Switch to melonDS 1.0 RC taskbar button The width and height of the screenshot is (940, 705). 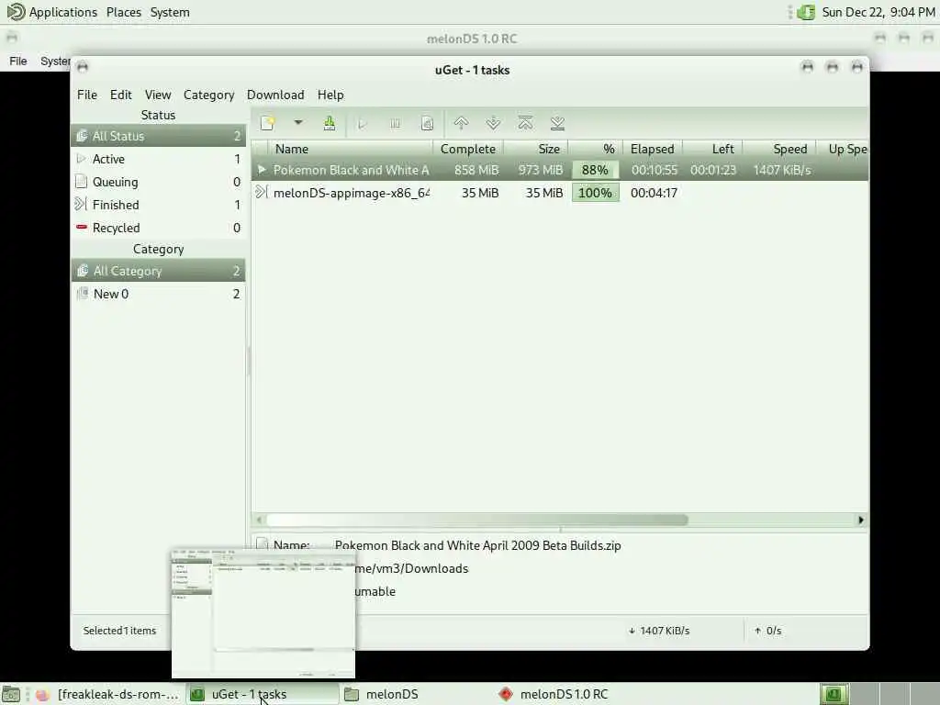coord(571,694)
